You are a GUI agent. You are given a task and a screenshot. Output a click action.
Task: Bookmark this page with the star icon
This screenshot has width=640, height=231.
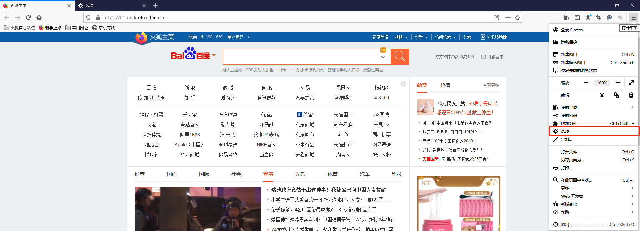pyautogui.click(x=517, y=18)
